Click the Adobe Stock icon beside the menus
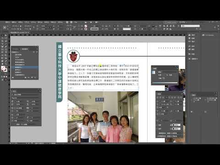Screen dimensions: 220x165 (x=71, y=22)
